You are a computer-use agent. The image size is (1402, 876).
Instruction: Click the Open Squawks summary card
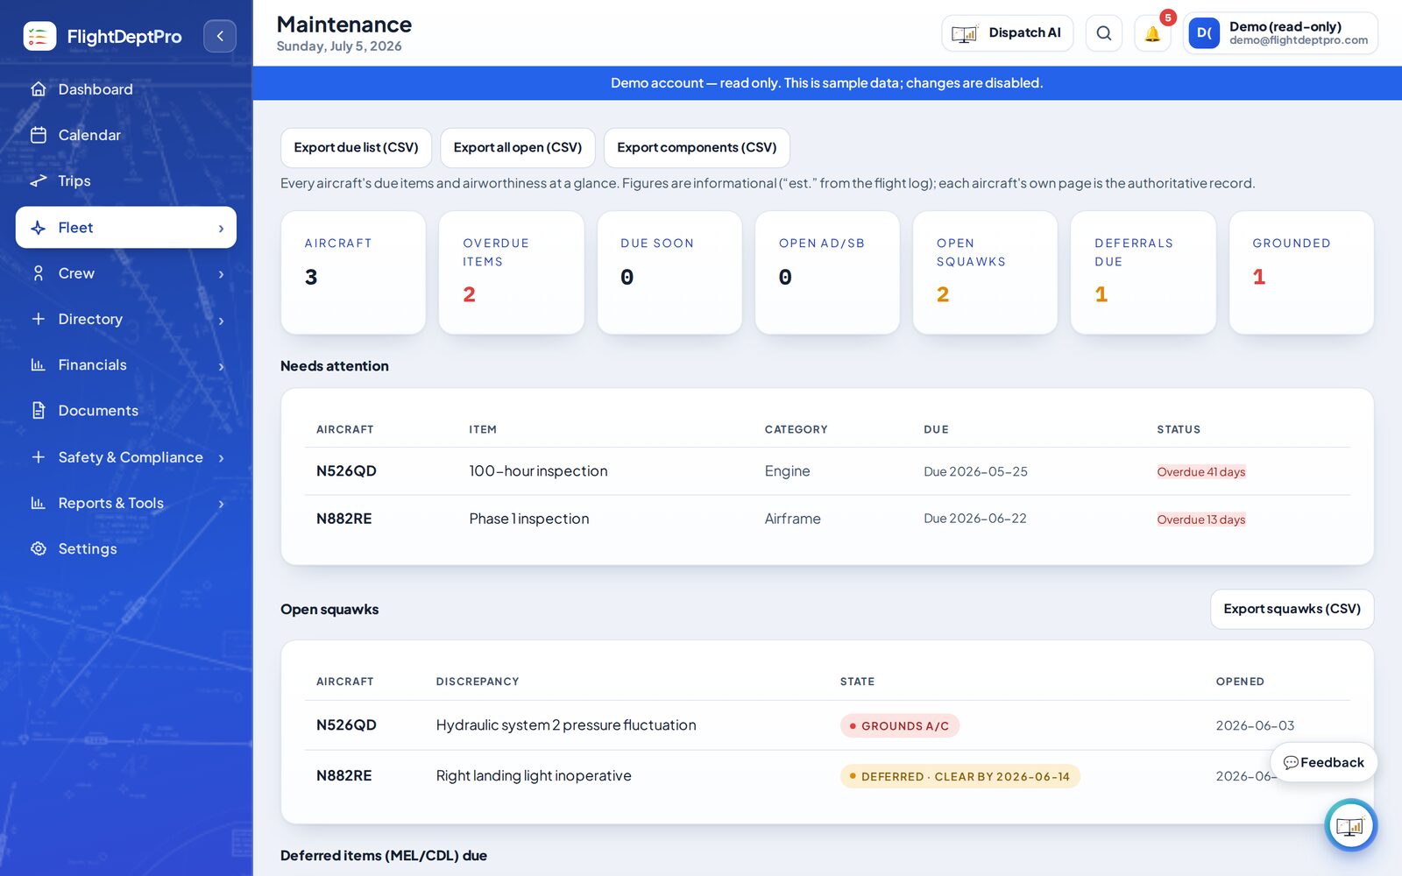tap(985, 272)
